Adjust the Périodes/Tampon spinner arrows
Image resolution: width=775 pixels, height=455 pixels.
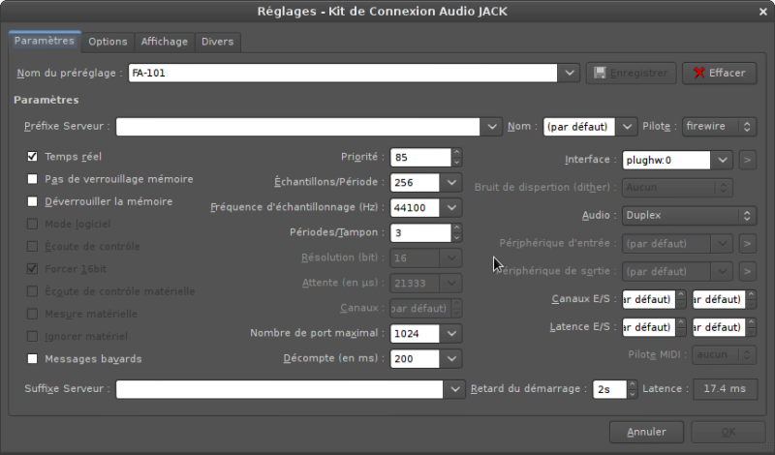click(456, 232)
